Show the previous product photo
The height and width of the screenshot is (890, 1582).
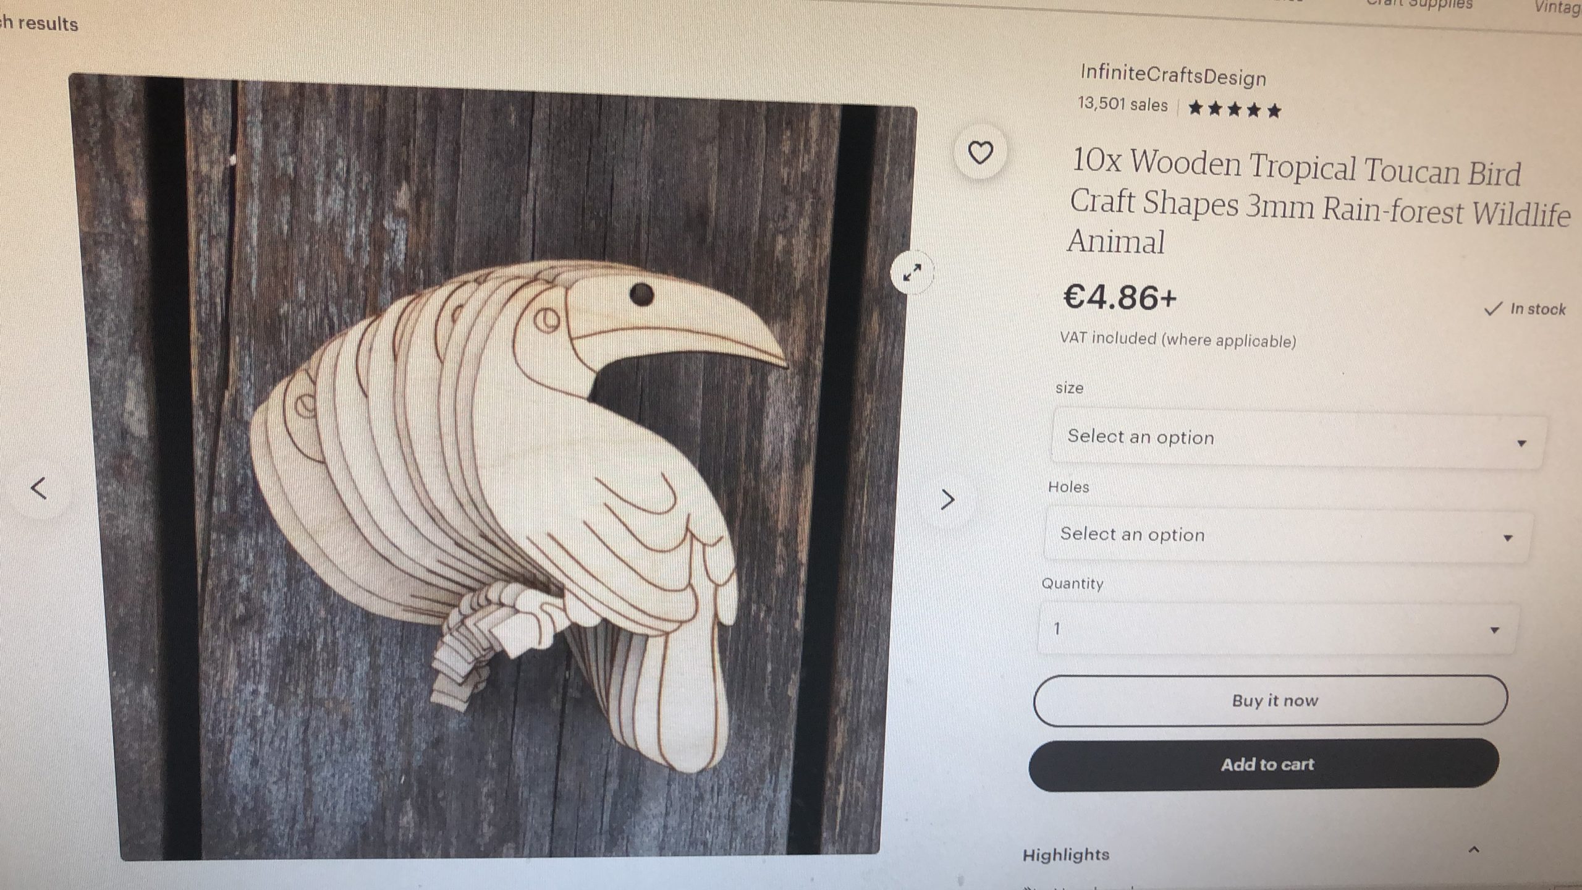point(39,488)
